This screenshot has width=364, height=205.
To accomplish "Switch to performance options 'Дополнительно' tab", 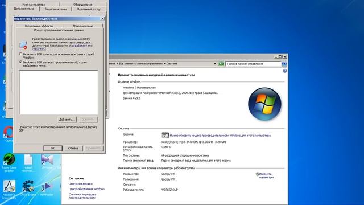I will pyautogui.click(x=82, y=26).
